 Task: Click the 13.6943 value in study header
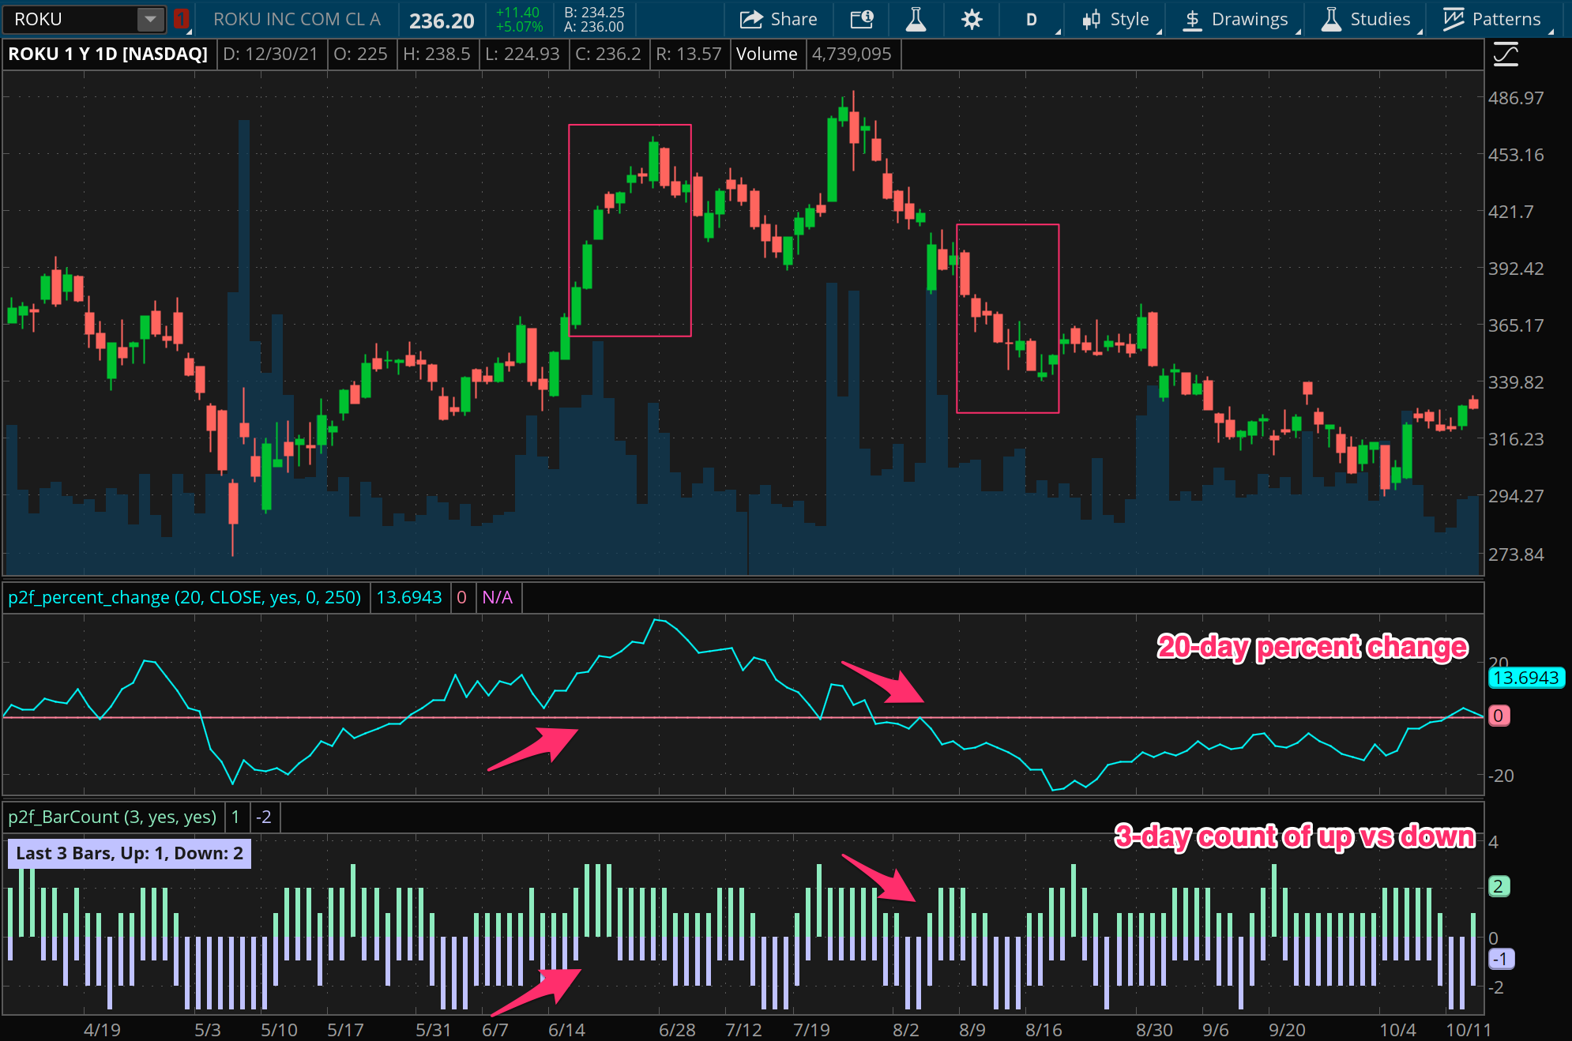409,597
